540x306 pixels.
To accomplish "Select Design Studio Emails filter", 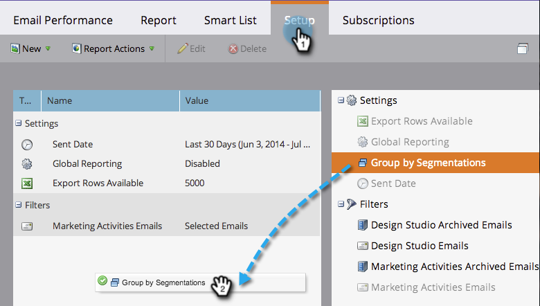I will pos(420,246).
